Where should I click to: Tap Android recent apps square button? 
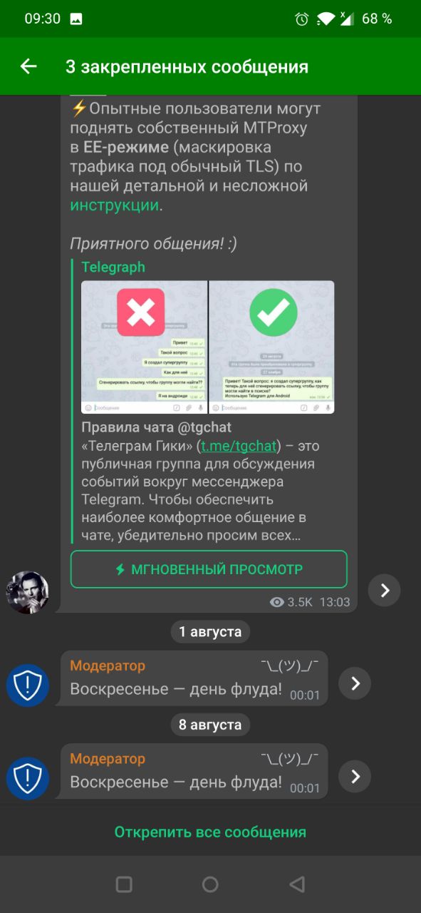pyautogui.click(x=124, y=884)
